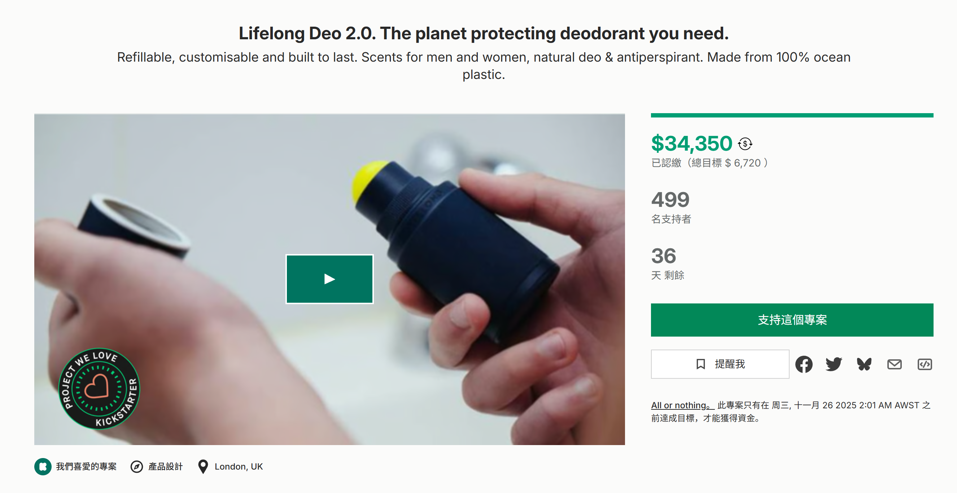
Task: Open the 我們喜愛的專案 link
Action: tap(86, 466)
